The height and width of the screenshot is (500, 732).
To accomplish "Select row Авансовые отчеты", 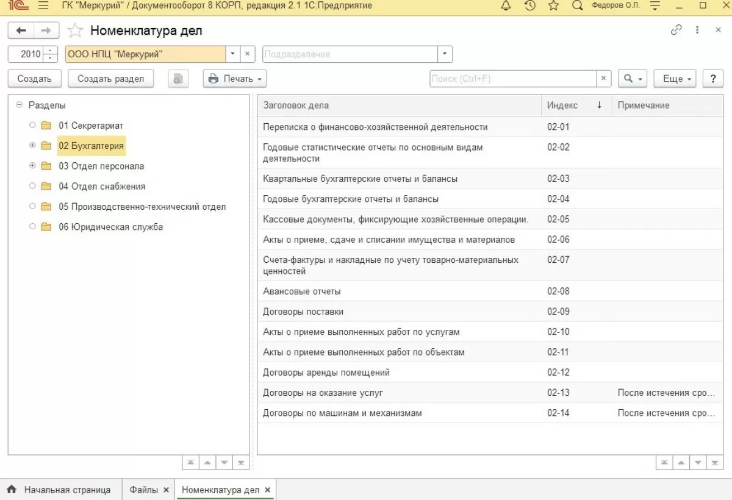I will [490, 291].
